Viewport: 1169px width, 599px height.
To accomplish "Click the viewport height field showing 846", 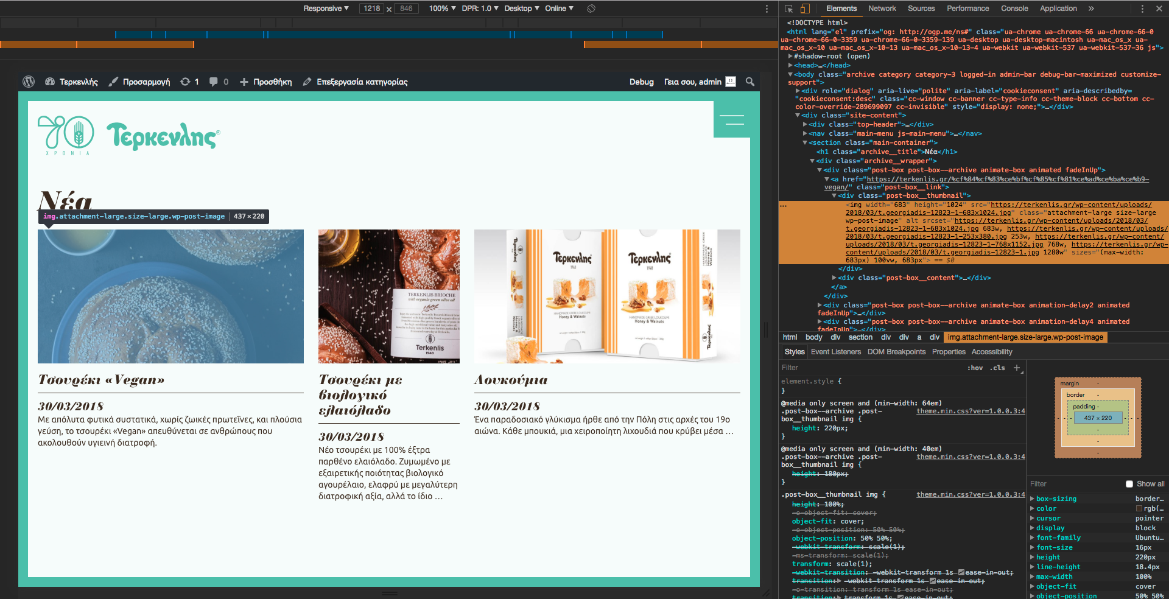I will point(406,9).
